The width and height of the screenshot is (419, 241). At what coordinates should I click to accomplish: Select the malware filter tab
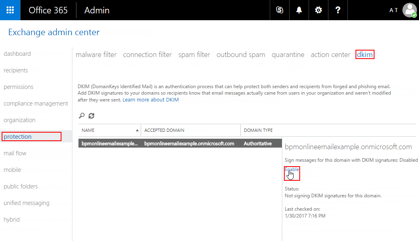(x=96, y=54)
